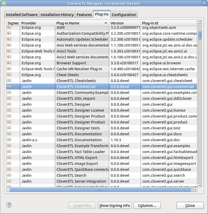The width and height of the screenshot is (208, 214).
Task: Click the horizontal scrollbar thumb
Action: click(x=100, y=190)
